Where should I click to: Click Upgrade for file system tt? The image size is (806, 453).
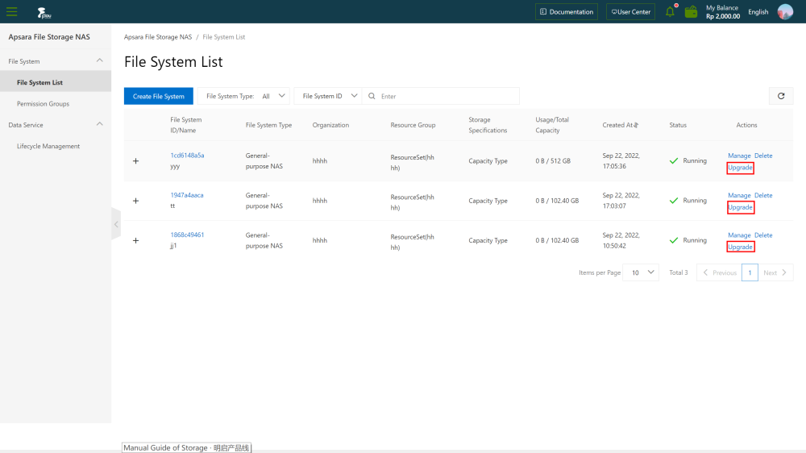point(740,207)
